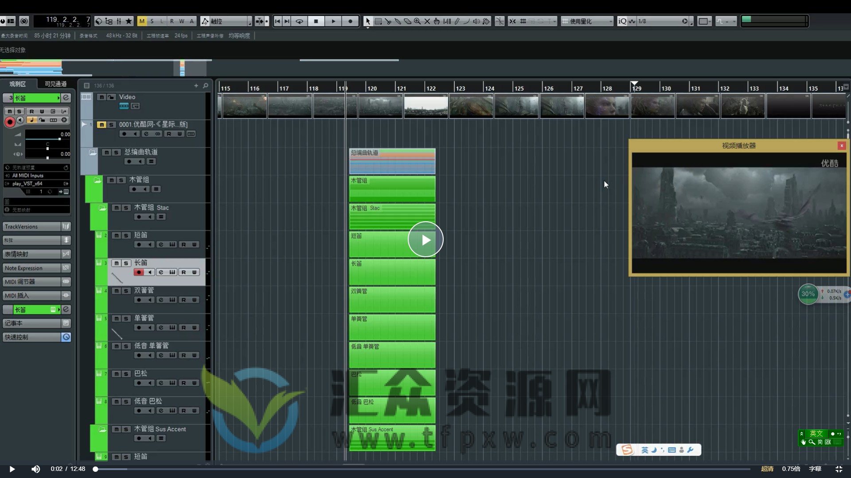This screenshot has width=851, height=478.
Task: Toggle the Snap on/off icon
Action: click(x=512, y=21)
